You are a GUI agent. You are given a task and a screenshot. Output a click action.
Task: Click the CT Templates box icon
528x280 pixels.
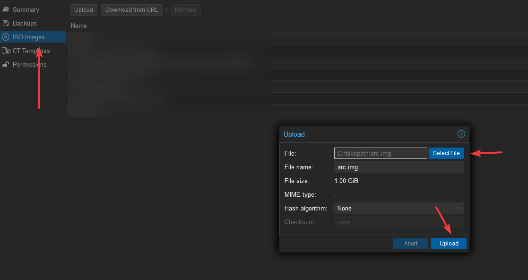(x=6, y=51)
